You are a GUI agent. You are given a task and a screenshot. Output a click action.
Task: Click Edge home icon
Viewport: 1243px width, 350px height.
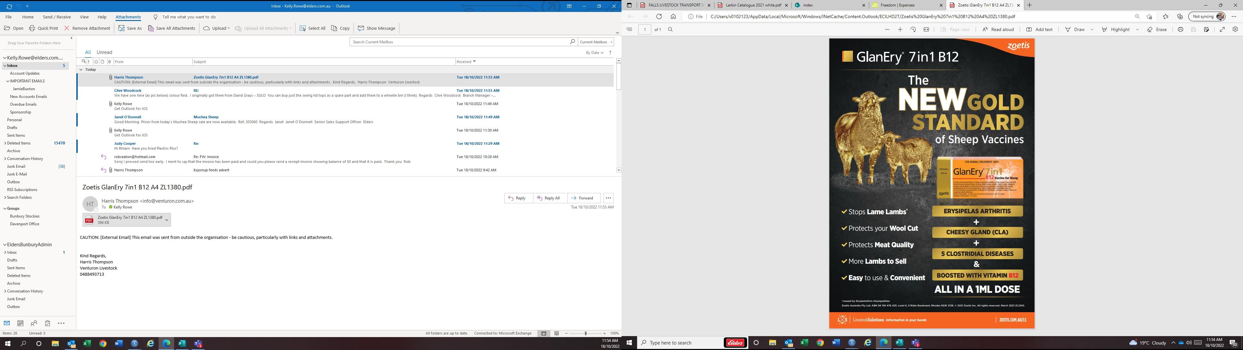click(673, 16)
